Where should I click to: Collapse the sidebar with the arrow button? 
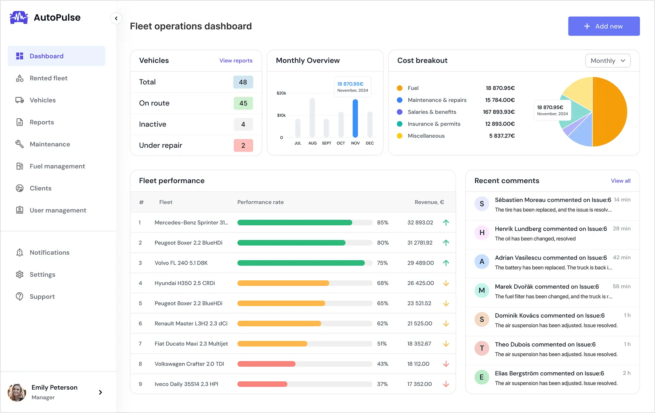tap(116, 18)
